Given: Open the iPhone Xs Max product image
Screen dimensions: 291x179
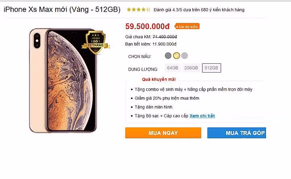Looking at the screenshot, I should coord(63,81).
